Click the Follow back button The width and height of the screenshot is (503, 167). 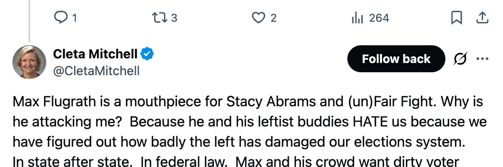coord(396,59)
